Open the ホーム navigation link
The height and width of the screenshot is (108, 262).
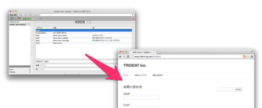pos(126,75)
